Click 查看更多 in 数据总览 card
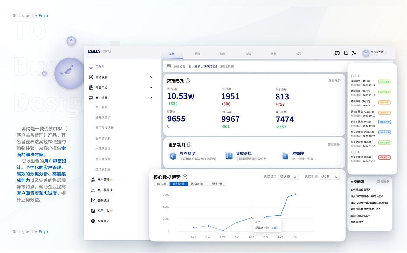This screenshot has height=253, width=407. point(335,80)
